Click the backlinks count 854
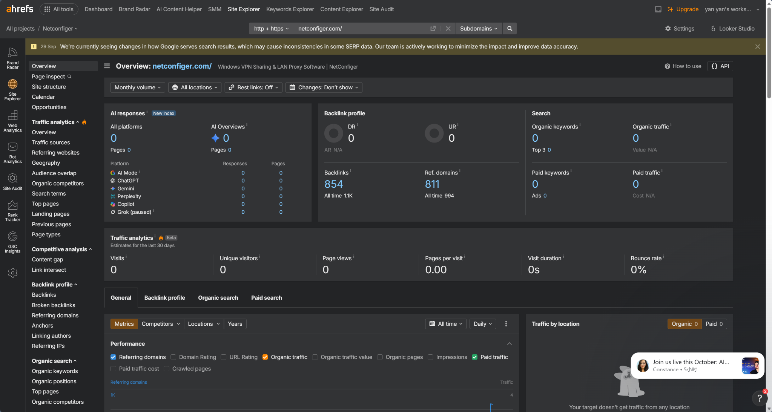The image size is (772, 412). [333, 184]
